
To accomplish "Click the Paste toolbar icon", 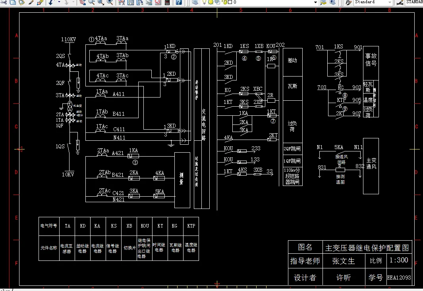I will (x=21, y=2).
